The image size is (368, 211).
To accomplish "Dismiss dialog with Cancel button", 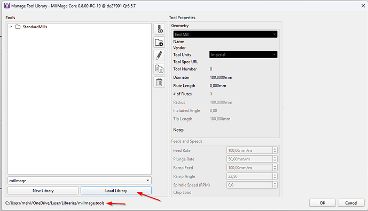I will pos(351,203).
